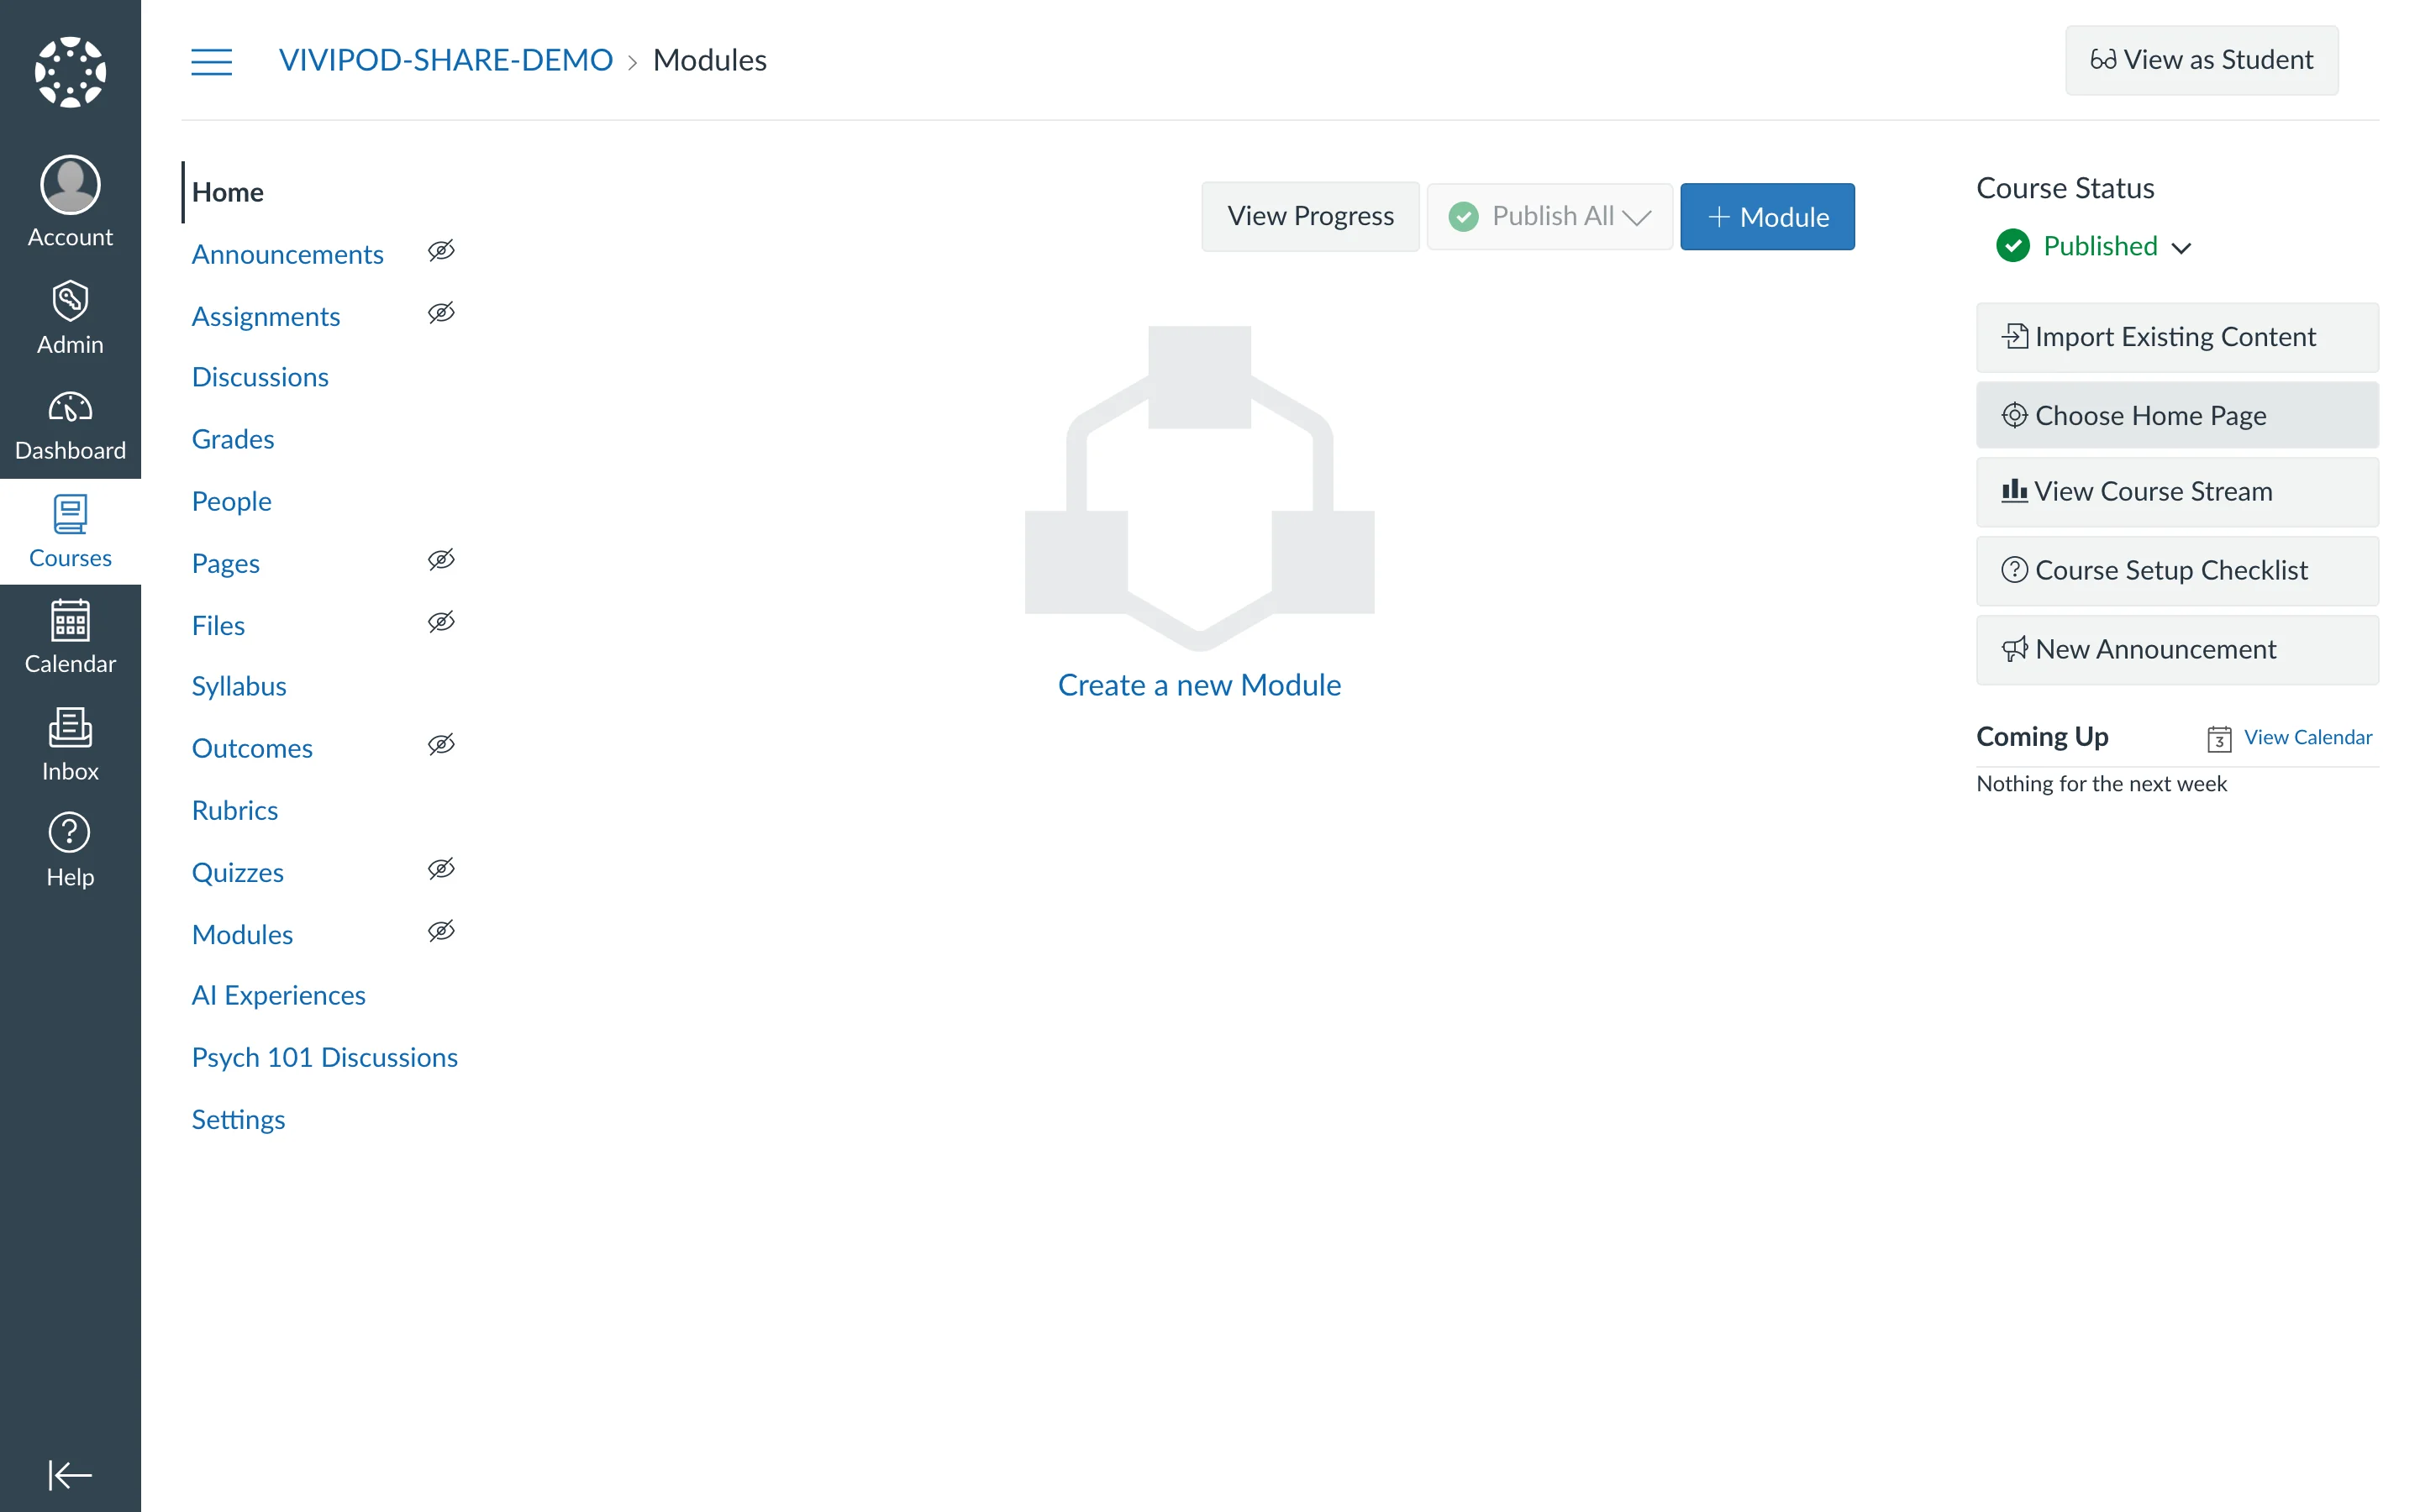Click View Calendar link
Screen dimensions: 2420x1512
[2308, 737]
